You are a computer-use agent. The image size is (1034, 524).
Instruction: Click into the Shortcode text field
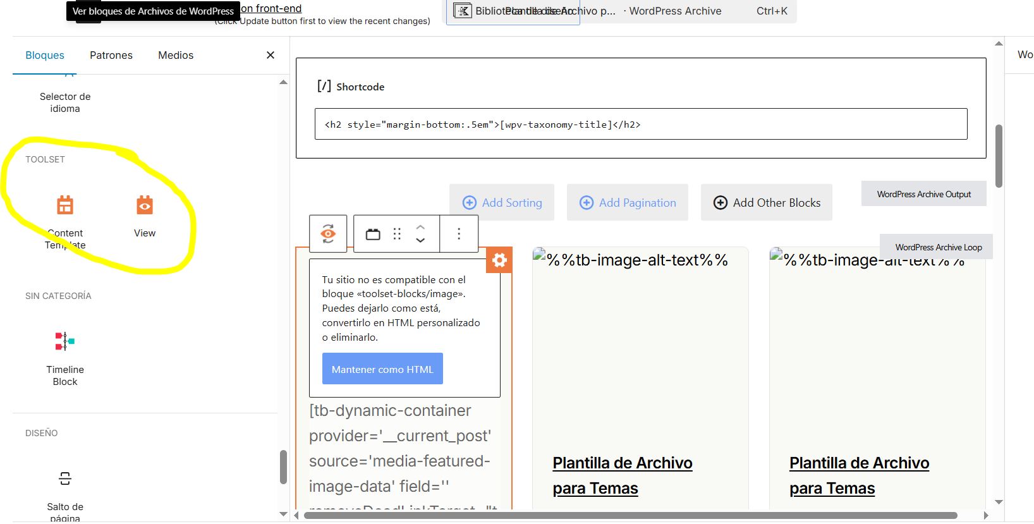[641, 125]
